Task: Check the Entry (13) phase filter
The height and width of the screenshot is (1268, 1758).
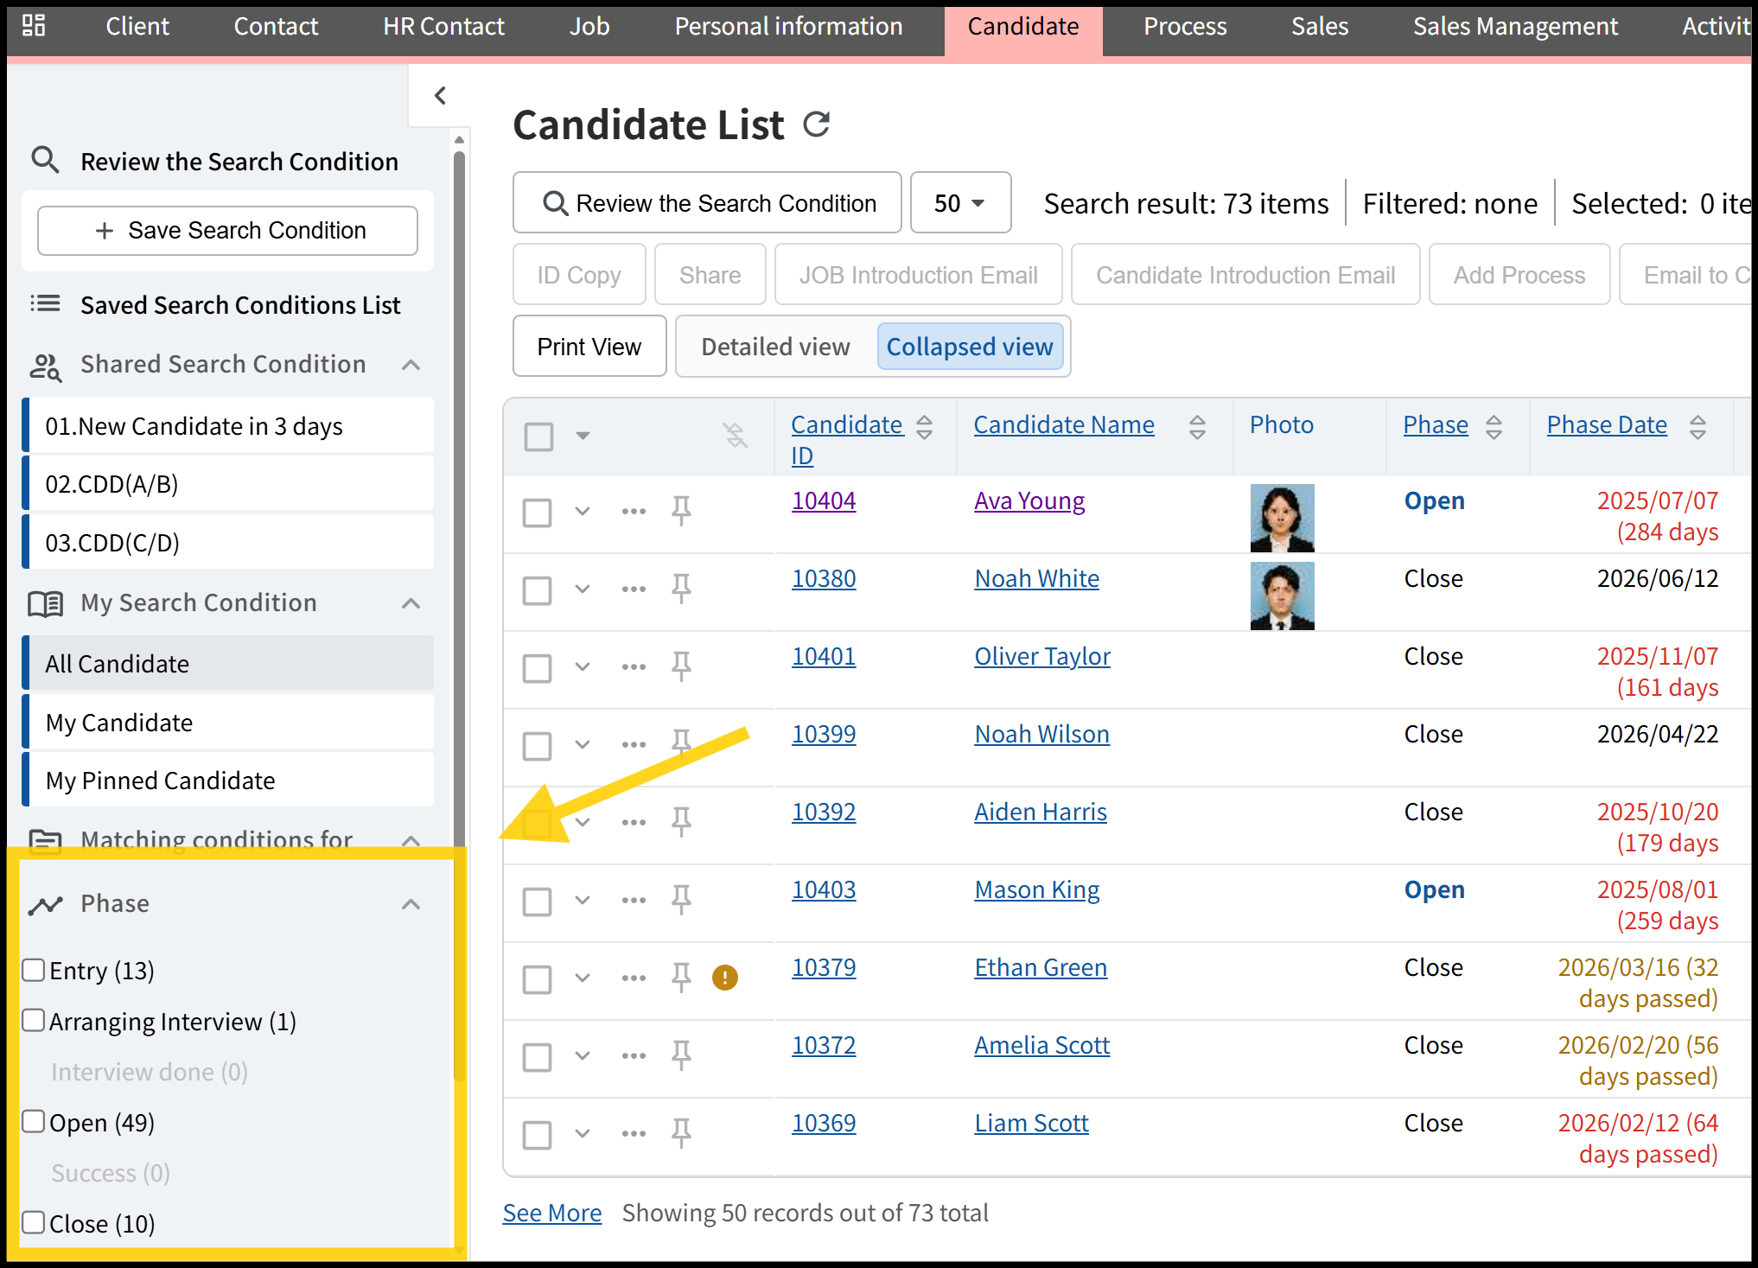Action: (x=34, y=970)
